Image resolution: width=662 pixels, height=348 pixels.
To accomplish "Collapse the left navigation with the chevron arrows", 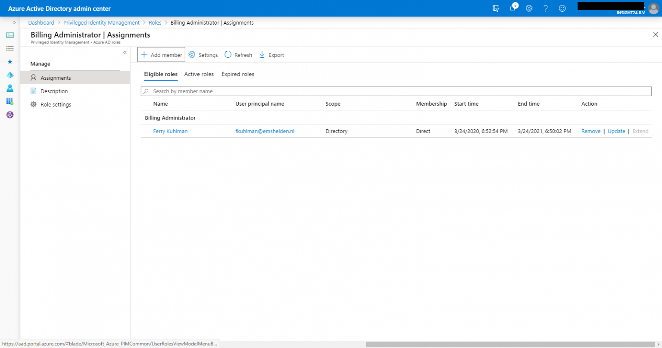I will tap(14, 22).
